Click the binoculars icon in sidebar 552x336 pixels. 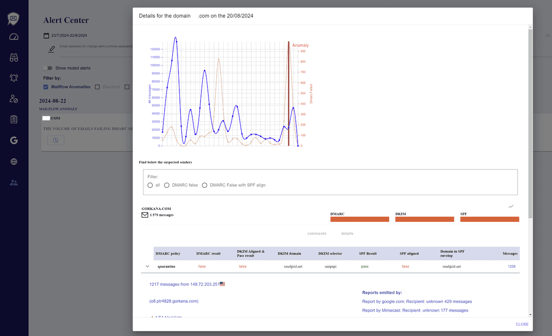click(x=14, y=58)
